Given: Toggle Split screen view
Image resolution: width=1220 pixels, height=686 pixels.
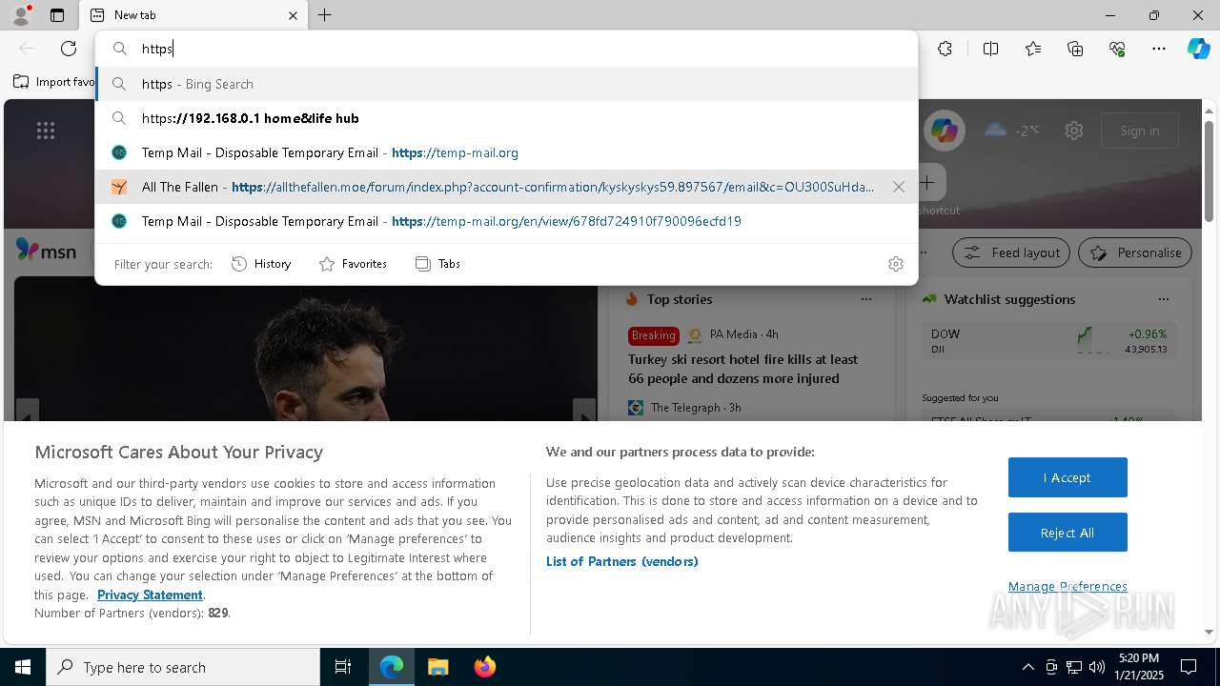Looking at the screenshot, I should 990,49.
